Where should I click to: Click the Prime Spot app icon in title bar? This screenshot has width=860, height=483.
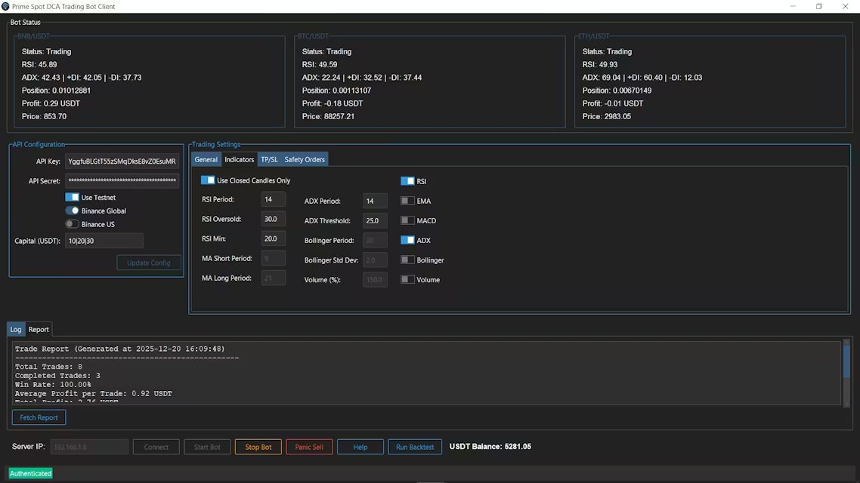pos(5,7)
